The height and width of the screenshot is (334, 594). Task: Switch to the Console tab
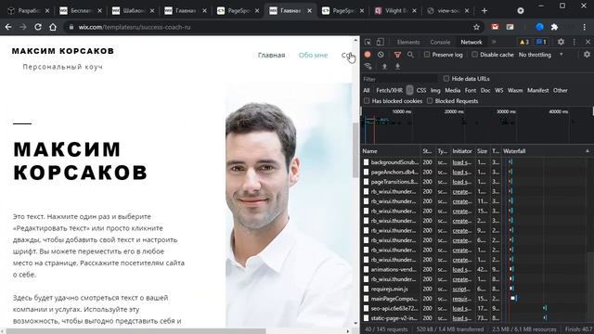click(440, 42)
